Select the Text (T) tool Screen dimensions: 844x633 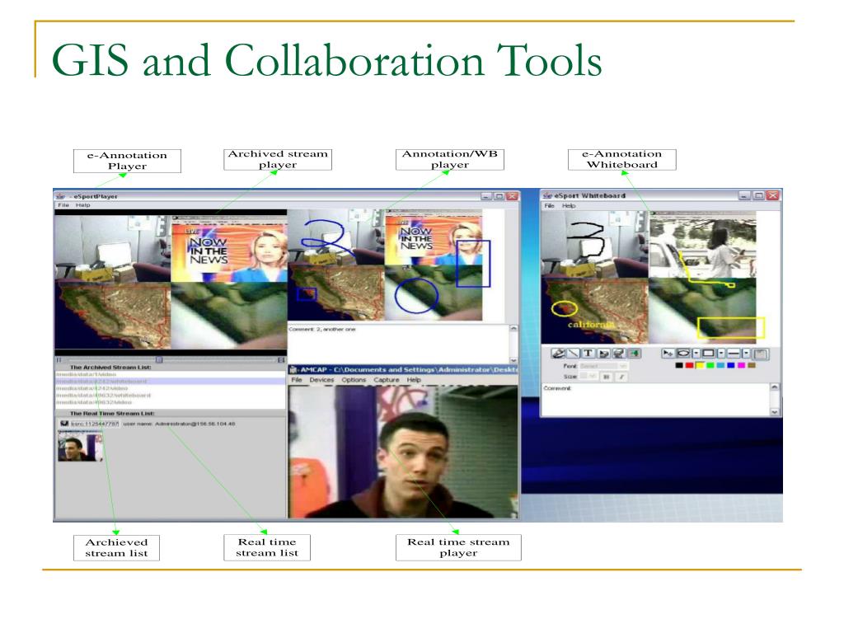588,353
